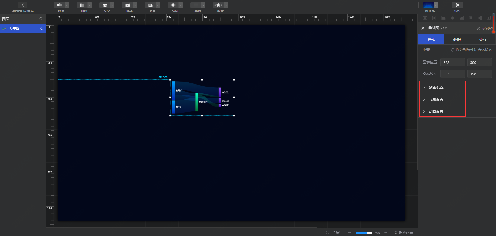Image resolution: width=496 pixels, height=236 pixels.
Task: Click the plus zoom-in icon
Action: pyautogui.click(x=386, y=233)
